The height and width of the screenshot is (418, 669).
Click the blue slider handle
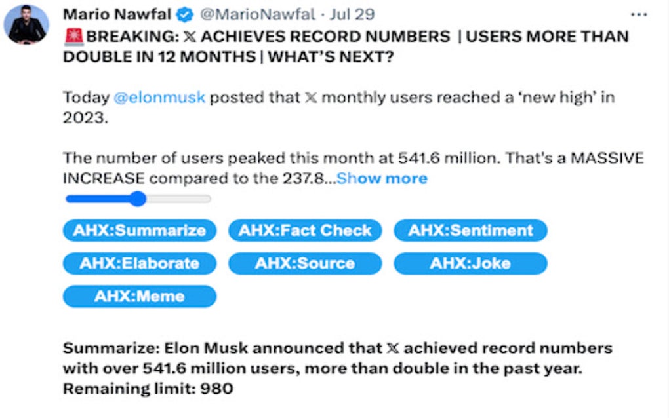pyautogui.click(x=138, y=199)
